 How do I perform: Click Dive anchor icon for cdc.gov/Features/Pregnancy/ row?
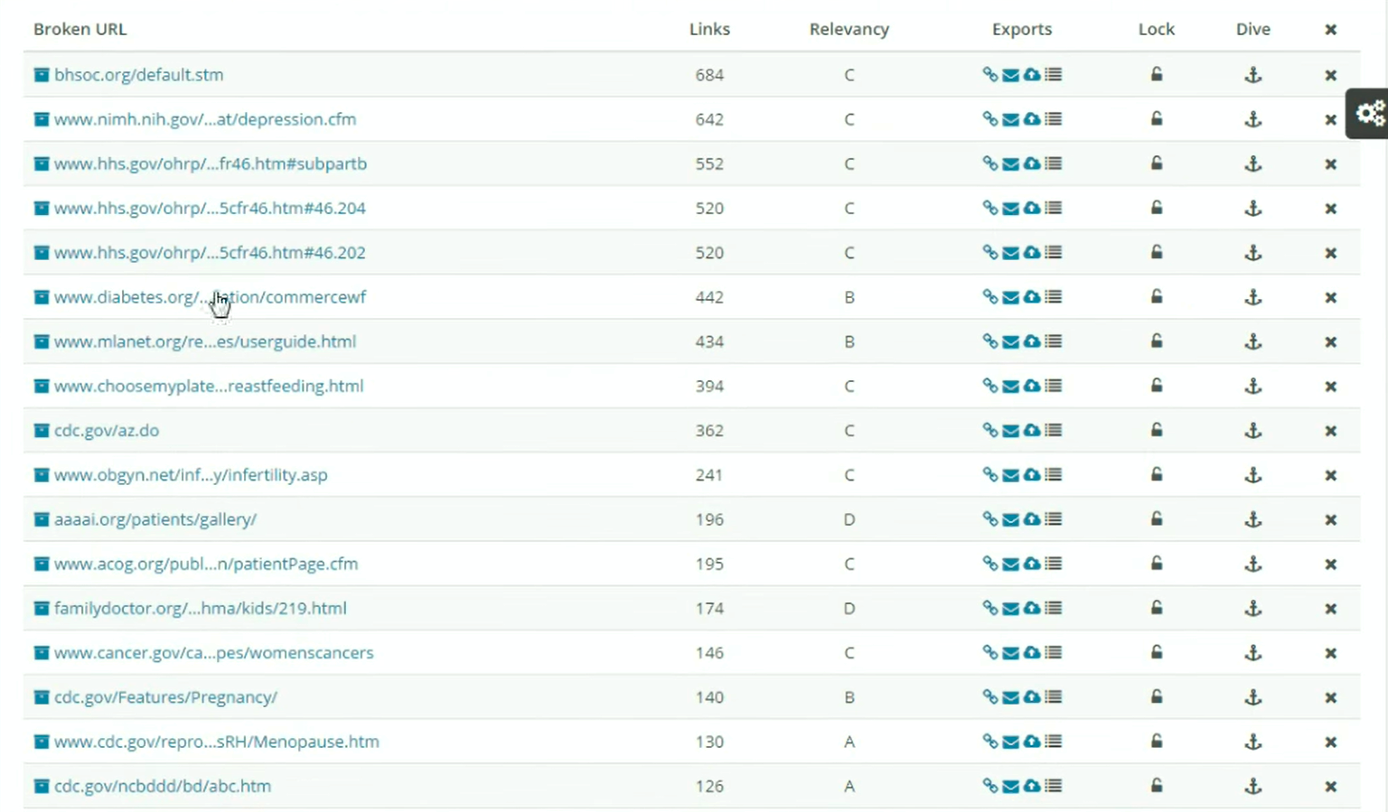tap(1253, 697)
